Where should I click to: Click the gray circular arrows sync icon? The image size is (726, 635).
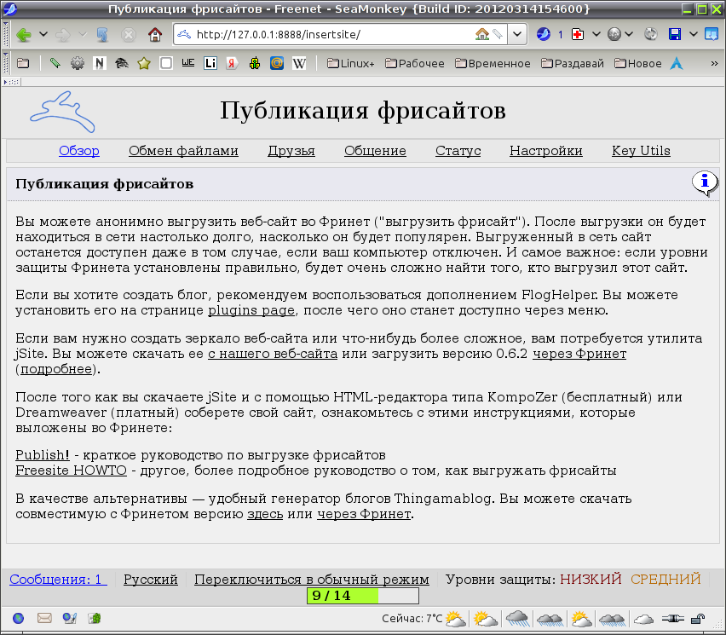click(x=650, y=34)
